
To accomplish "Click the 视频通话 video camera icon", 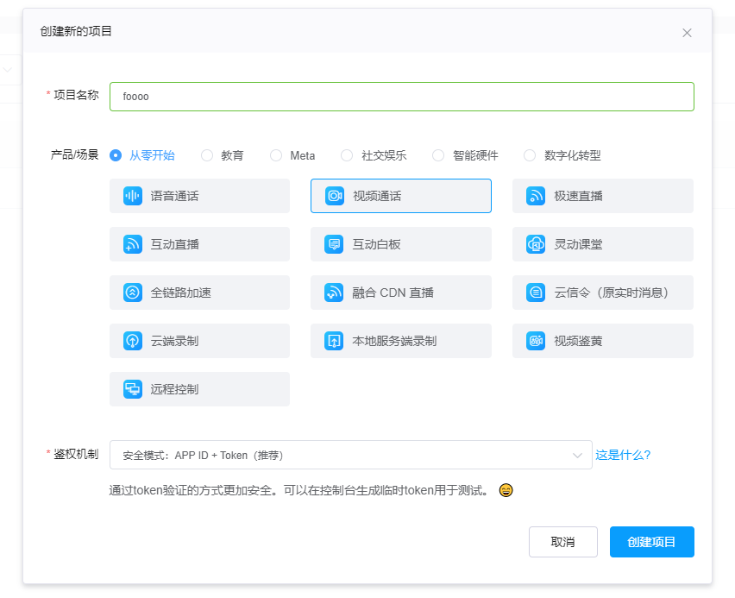I will tap(334, 196).
